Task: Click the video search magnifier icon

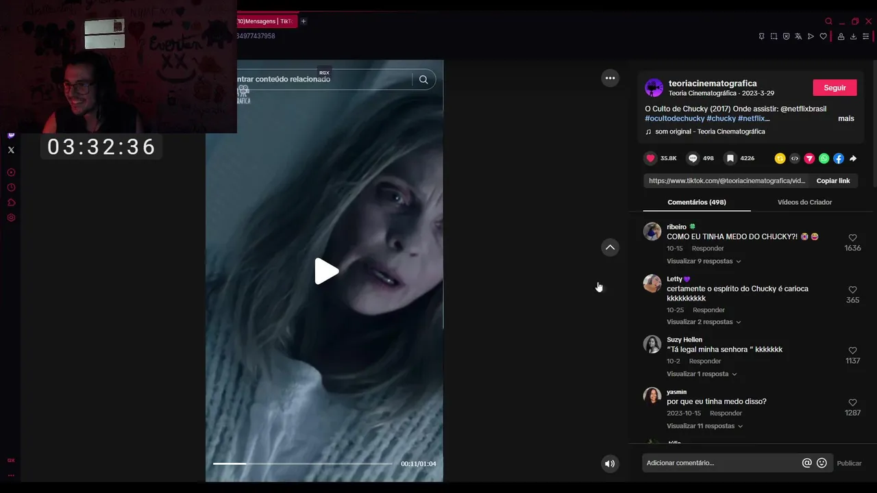Action: (x=423, y=79)
